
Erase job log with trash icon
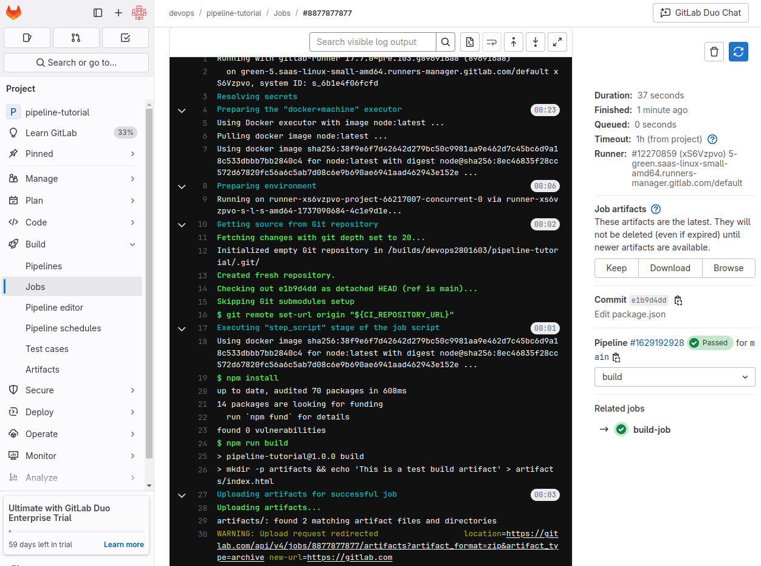tap(714, 52)
